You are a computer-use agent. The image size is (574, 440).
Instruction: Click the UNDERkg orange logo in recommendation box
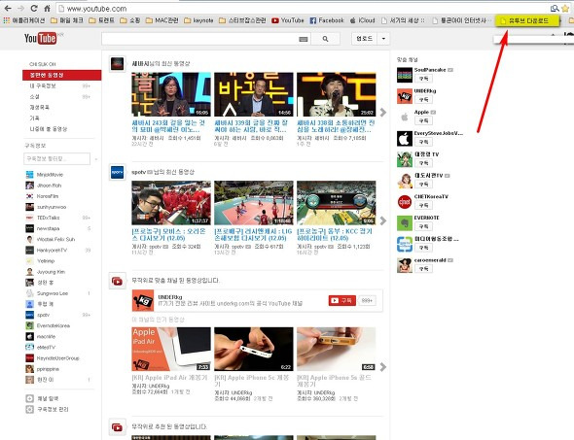click(143, 300)
